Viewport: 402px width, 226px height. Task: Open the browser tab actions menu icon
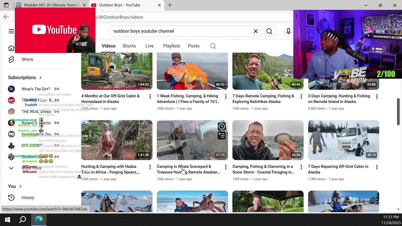coord(6,5)
